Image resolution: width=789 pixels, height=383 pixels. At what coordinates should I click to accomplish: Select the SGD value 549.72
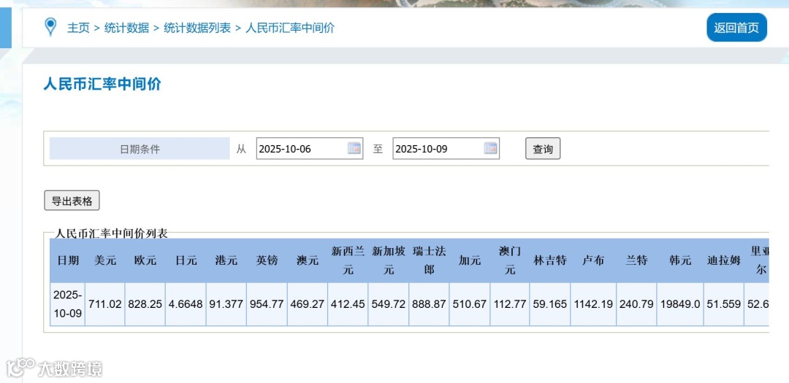[x=389, y=304]
